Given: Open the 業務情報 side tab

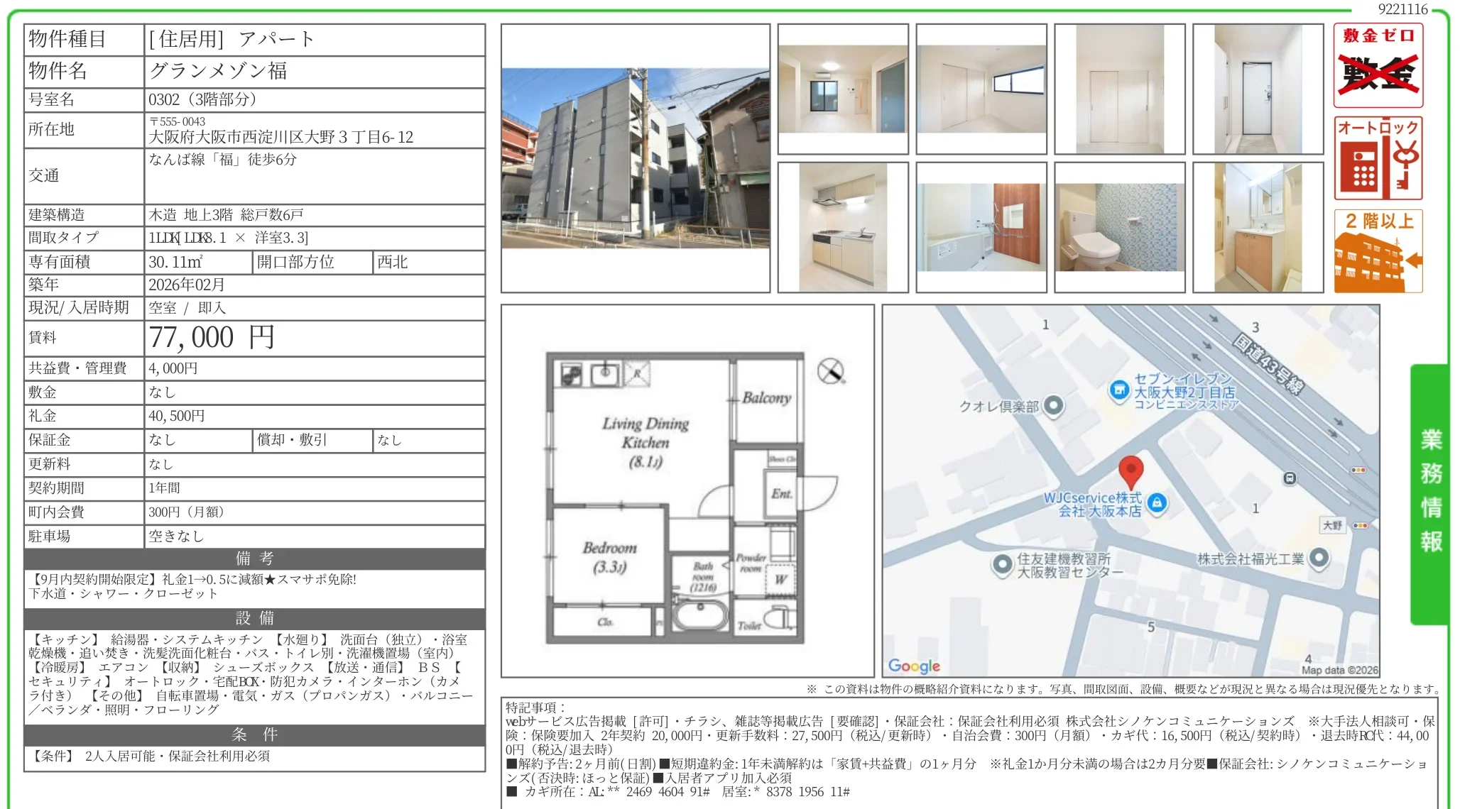Looking at the screenshot, I should (1429, 494).
